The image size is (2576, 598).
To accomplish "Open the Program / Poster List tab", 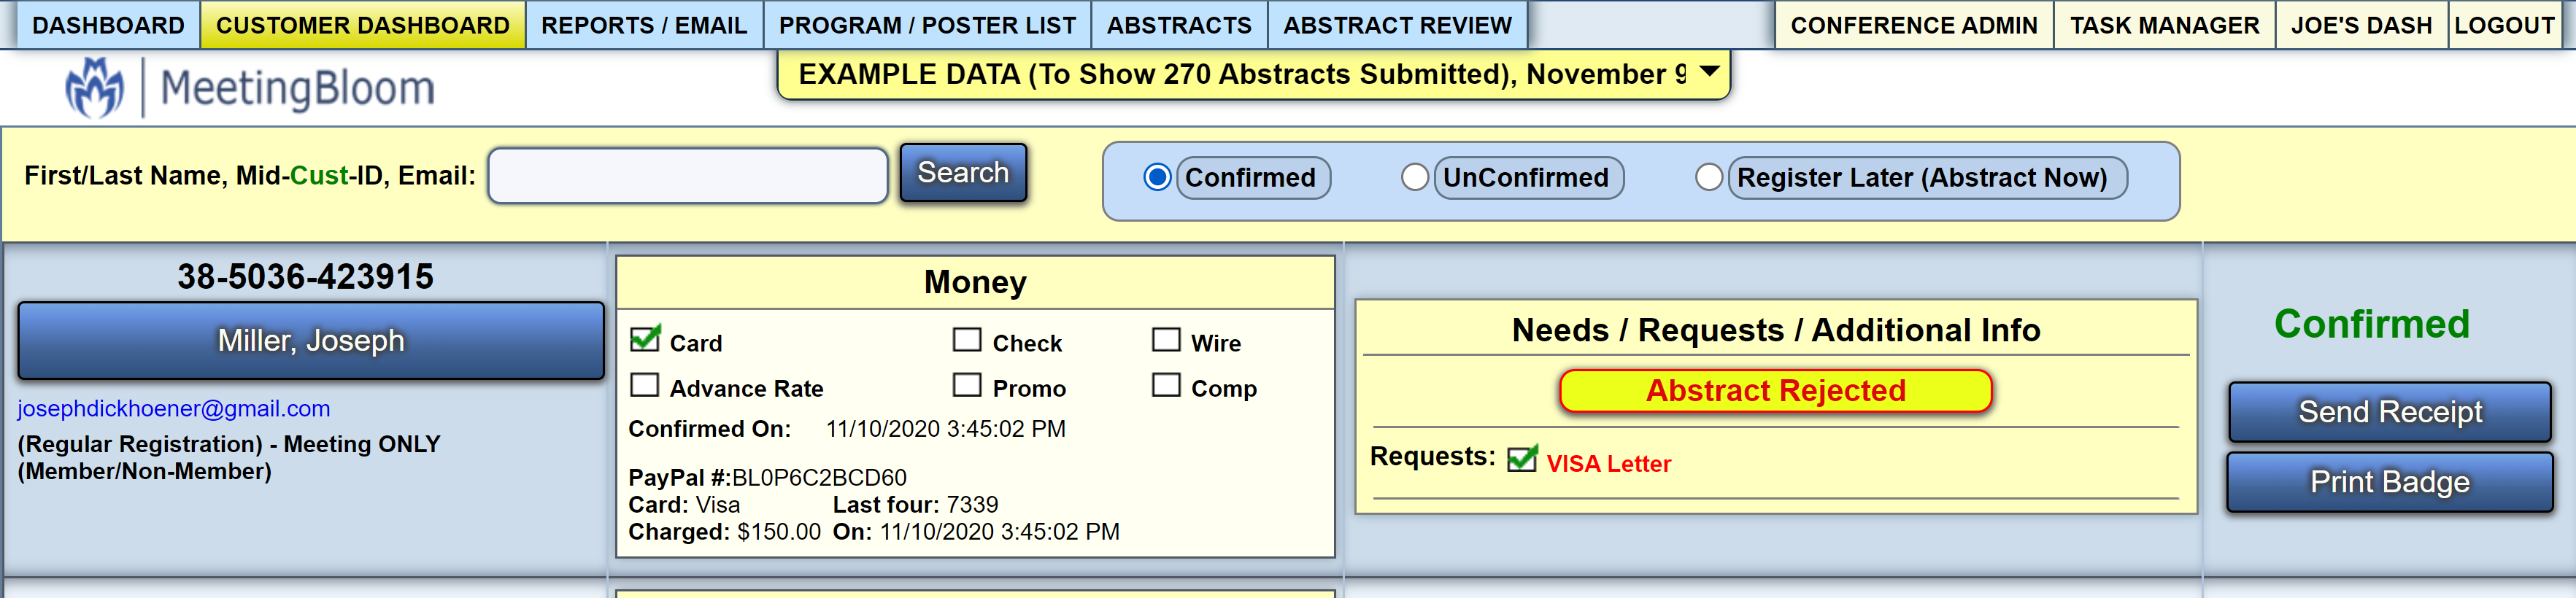I will 927,25.
